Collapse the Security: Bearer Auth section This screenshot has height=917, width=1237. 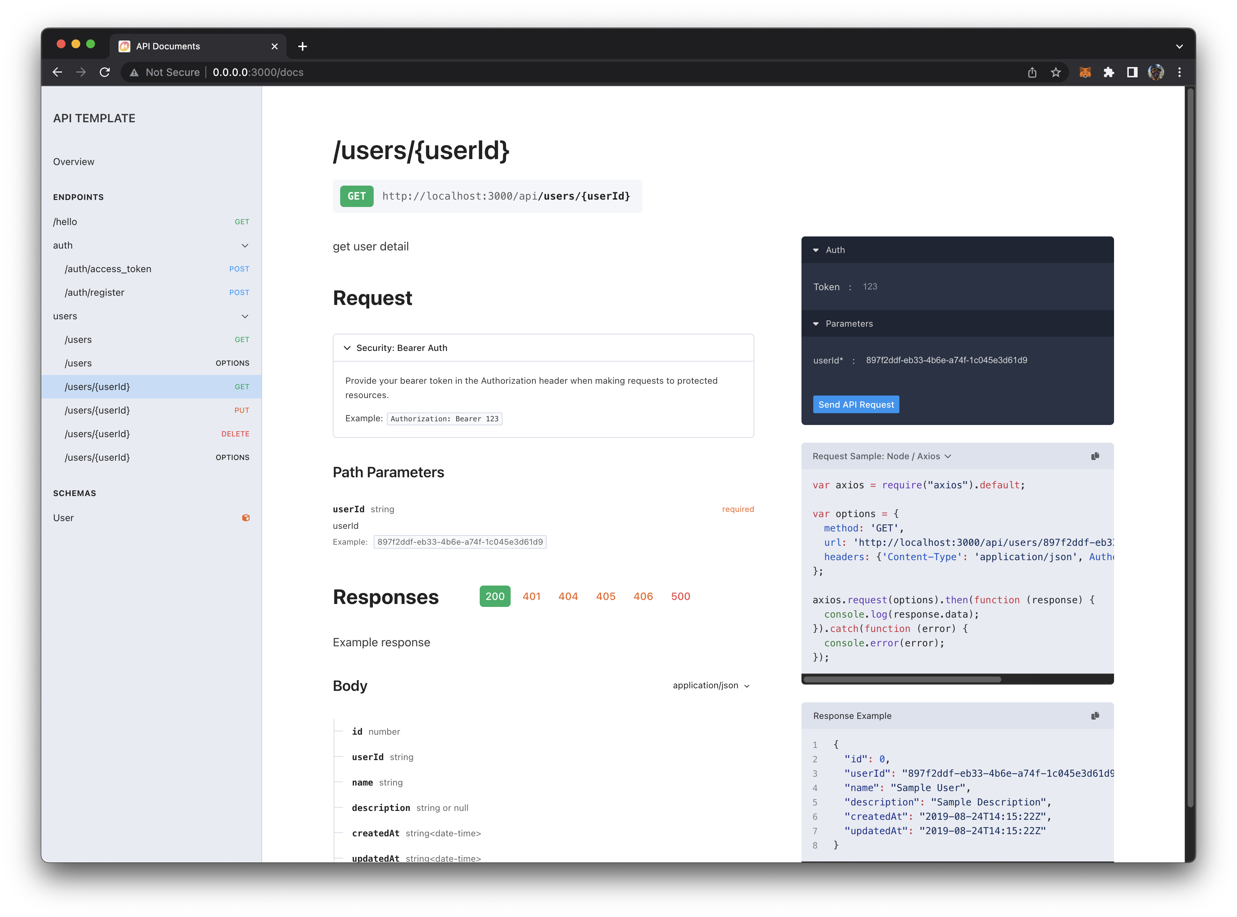pos(347,348)
